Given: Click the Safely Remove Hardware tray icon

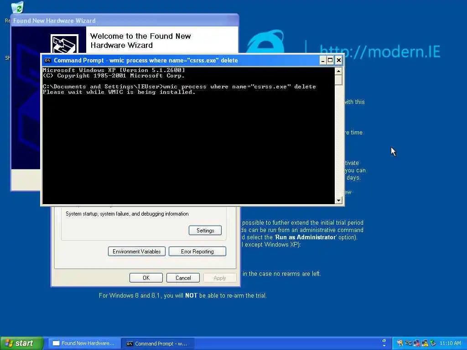Looking at the screenshot, I should pyautogui.click(x=433, y=344).
